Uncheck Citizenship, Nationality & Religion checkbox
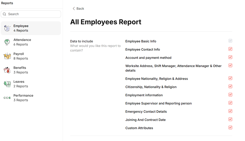The image size is (245, 141). point(230,86)
